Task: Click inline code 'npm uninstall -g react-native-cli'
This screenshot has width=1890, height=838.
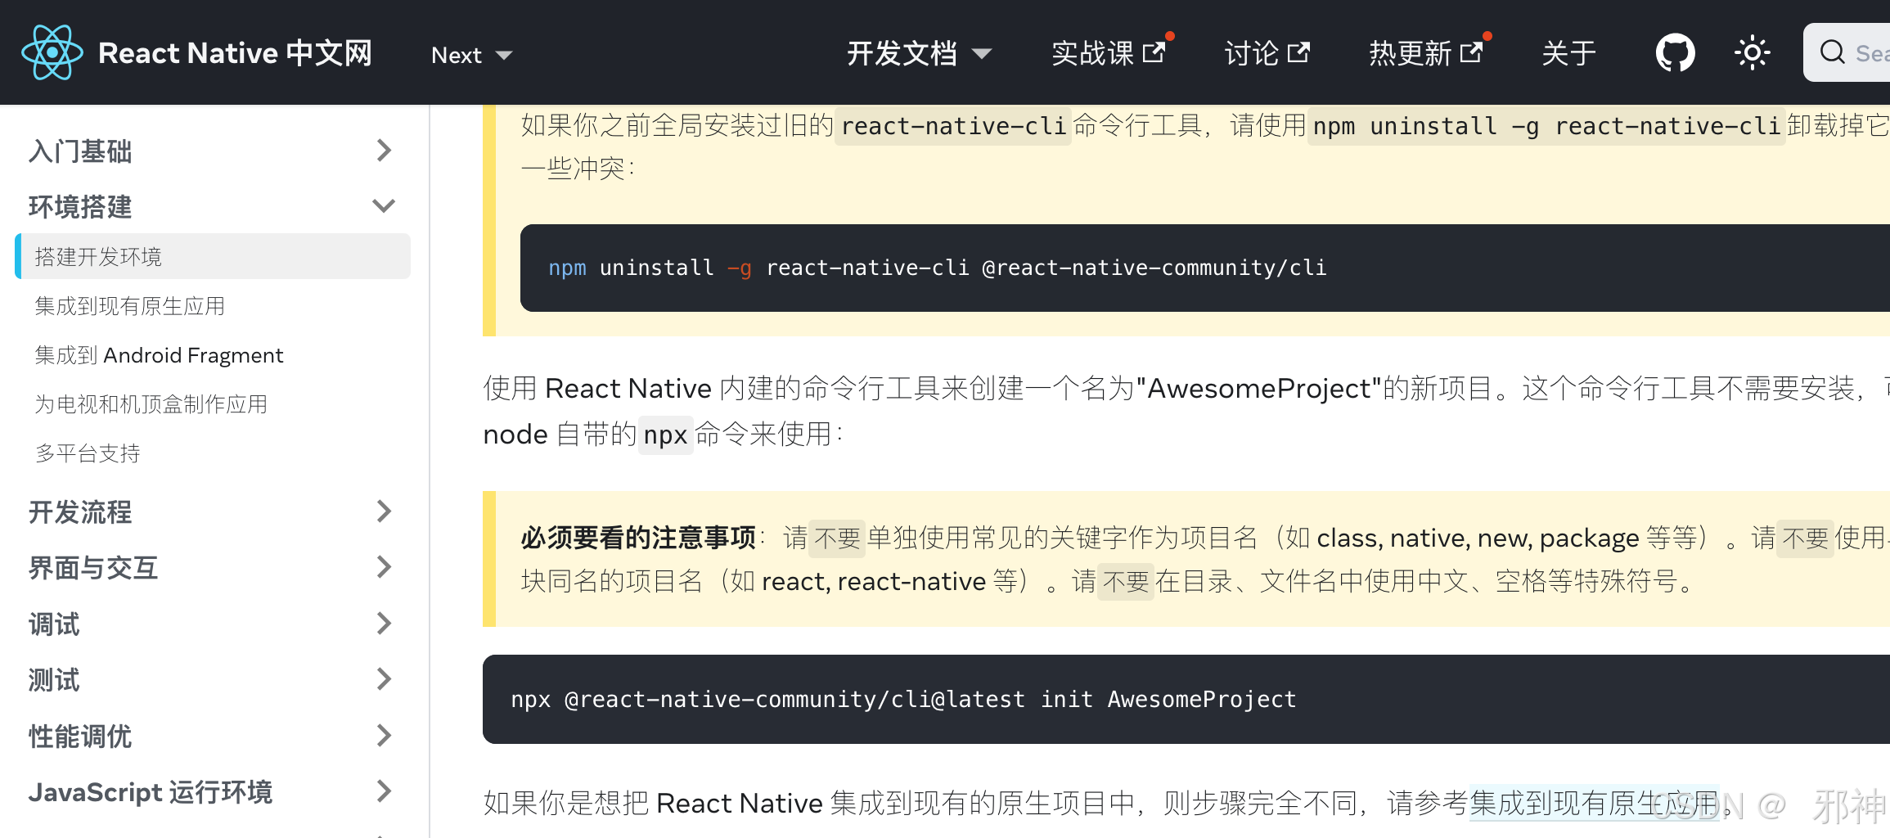Action: coord(1546,126)
